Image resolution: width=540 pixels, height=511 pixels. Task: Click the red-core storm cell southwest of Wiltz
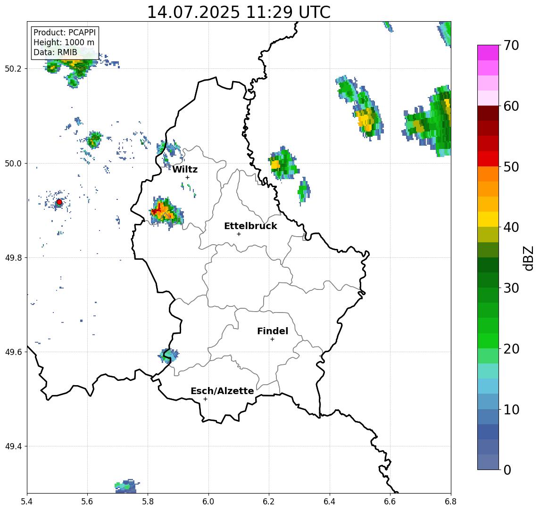click(x=166, y=212)
